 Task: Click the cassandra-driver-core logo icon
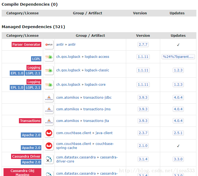tap(49, 159)
